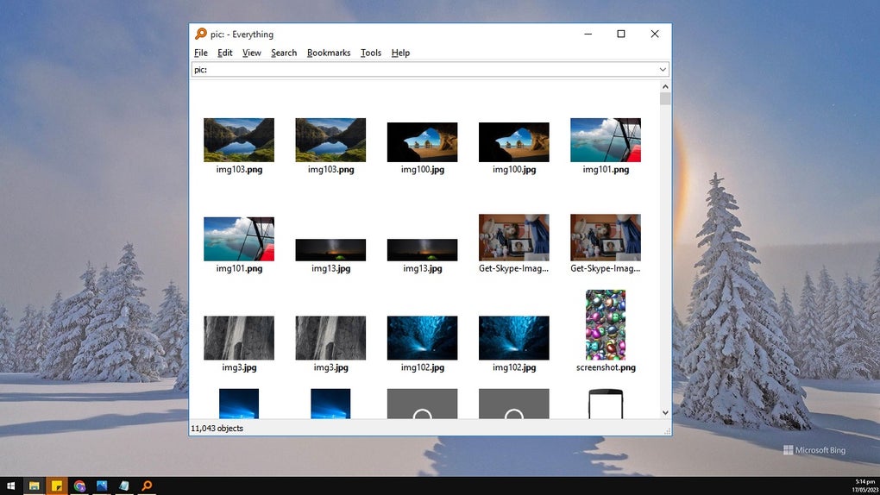Select the phone outline thumbnail below screenshot.png
Viewport: 880px width, 495px height.
[x=606, y=404]
